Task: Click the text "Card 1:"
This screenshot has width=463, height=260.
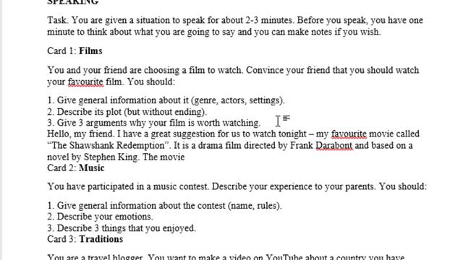Action: pyautogui.click(x=61, y=51)
